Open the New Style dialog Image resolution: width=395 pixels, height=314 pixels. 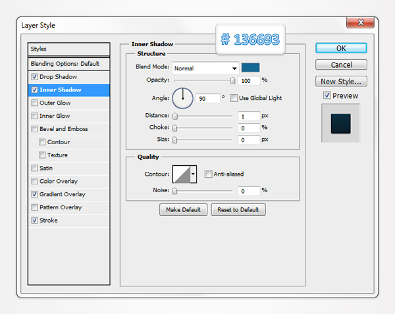[341, 82]
